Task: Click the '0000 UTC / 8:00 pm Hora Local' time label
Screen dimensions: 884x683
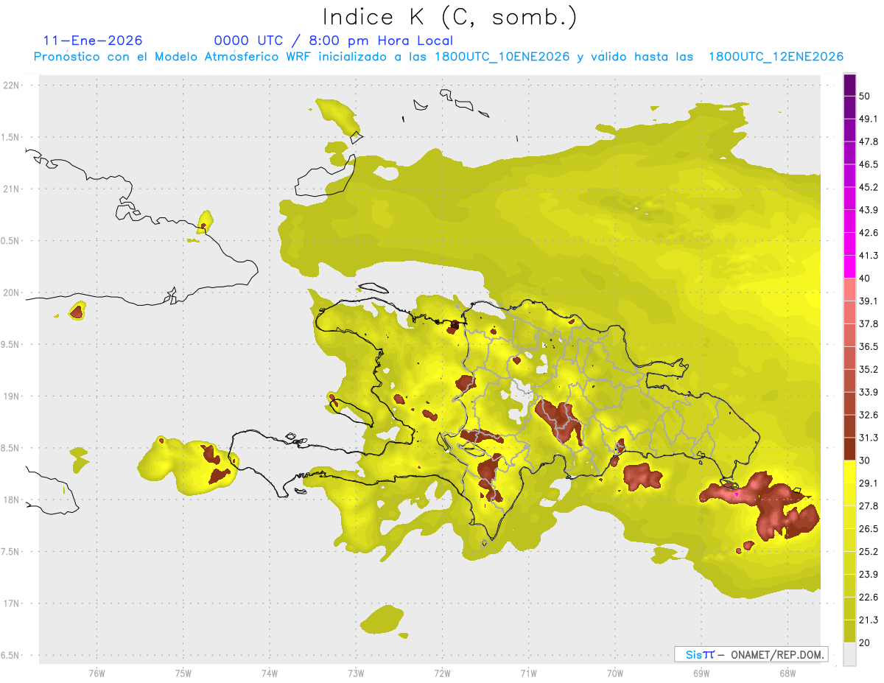Action: (x=334, y=41)
